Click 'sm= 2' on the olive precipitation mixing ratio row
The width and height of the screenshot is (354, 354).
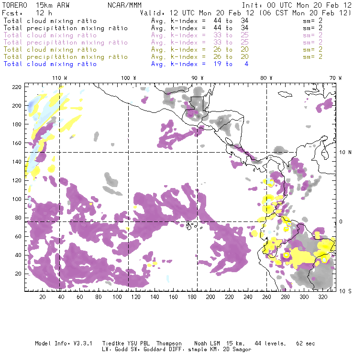pos(313,56)
